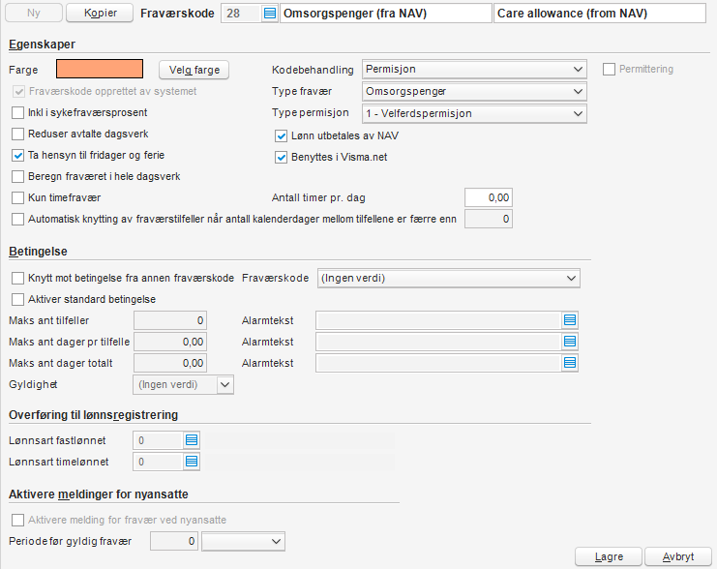Image resolution: width=717 pixels, height=569 pixels.
Task: Enable Beregn fraværet i hele dagsverk
Action: click(17, 176)
